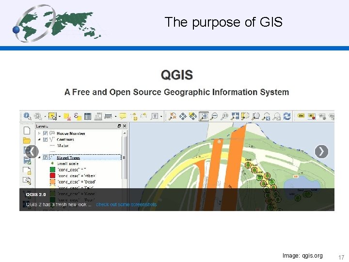
Task: Select the Contours layer name
Action: click(65, 139)
